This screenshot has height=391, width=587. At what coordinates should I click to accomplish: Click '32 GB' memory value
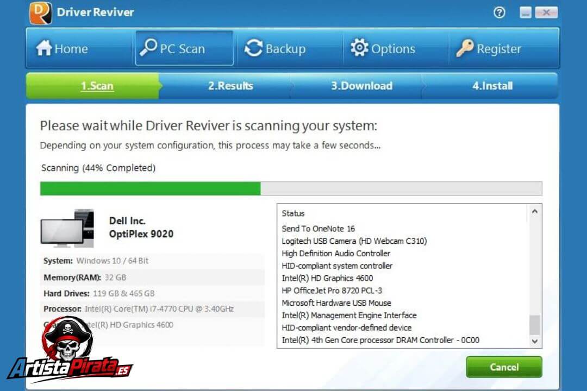[115, 278]
